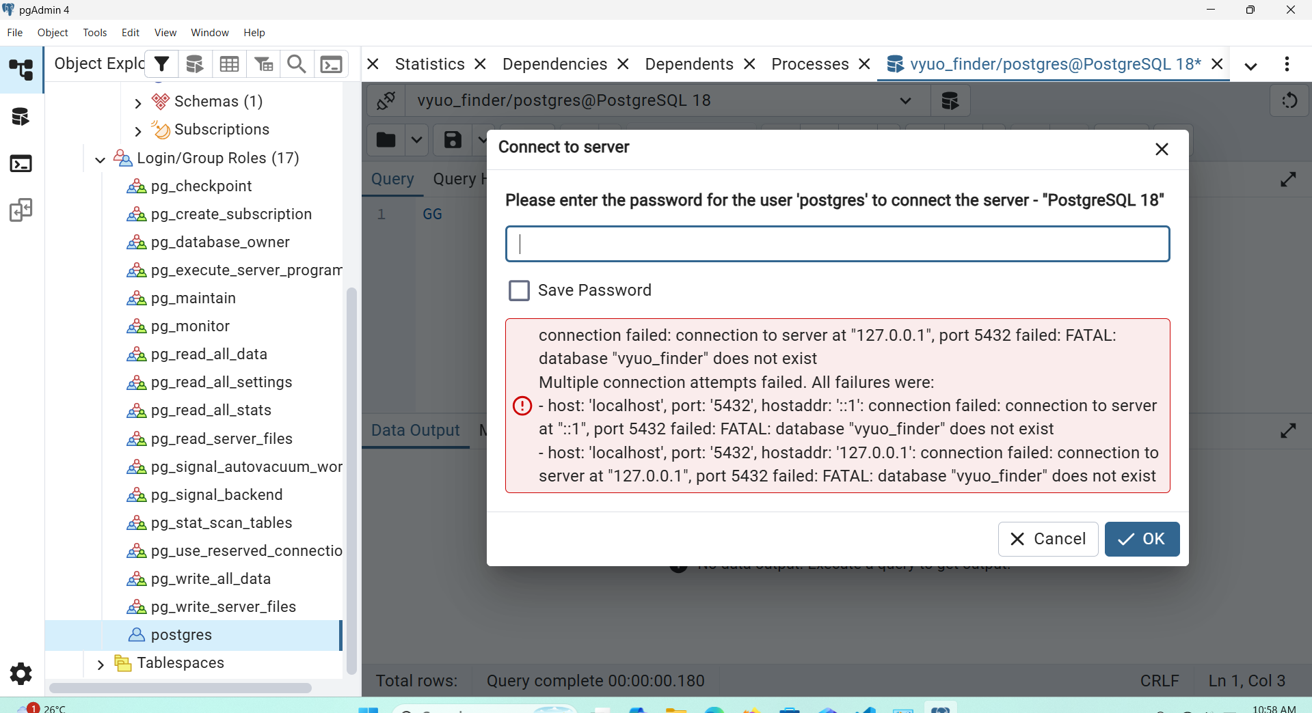Open the tab overflow chevron dropdown

(1251, 66)
